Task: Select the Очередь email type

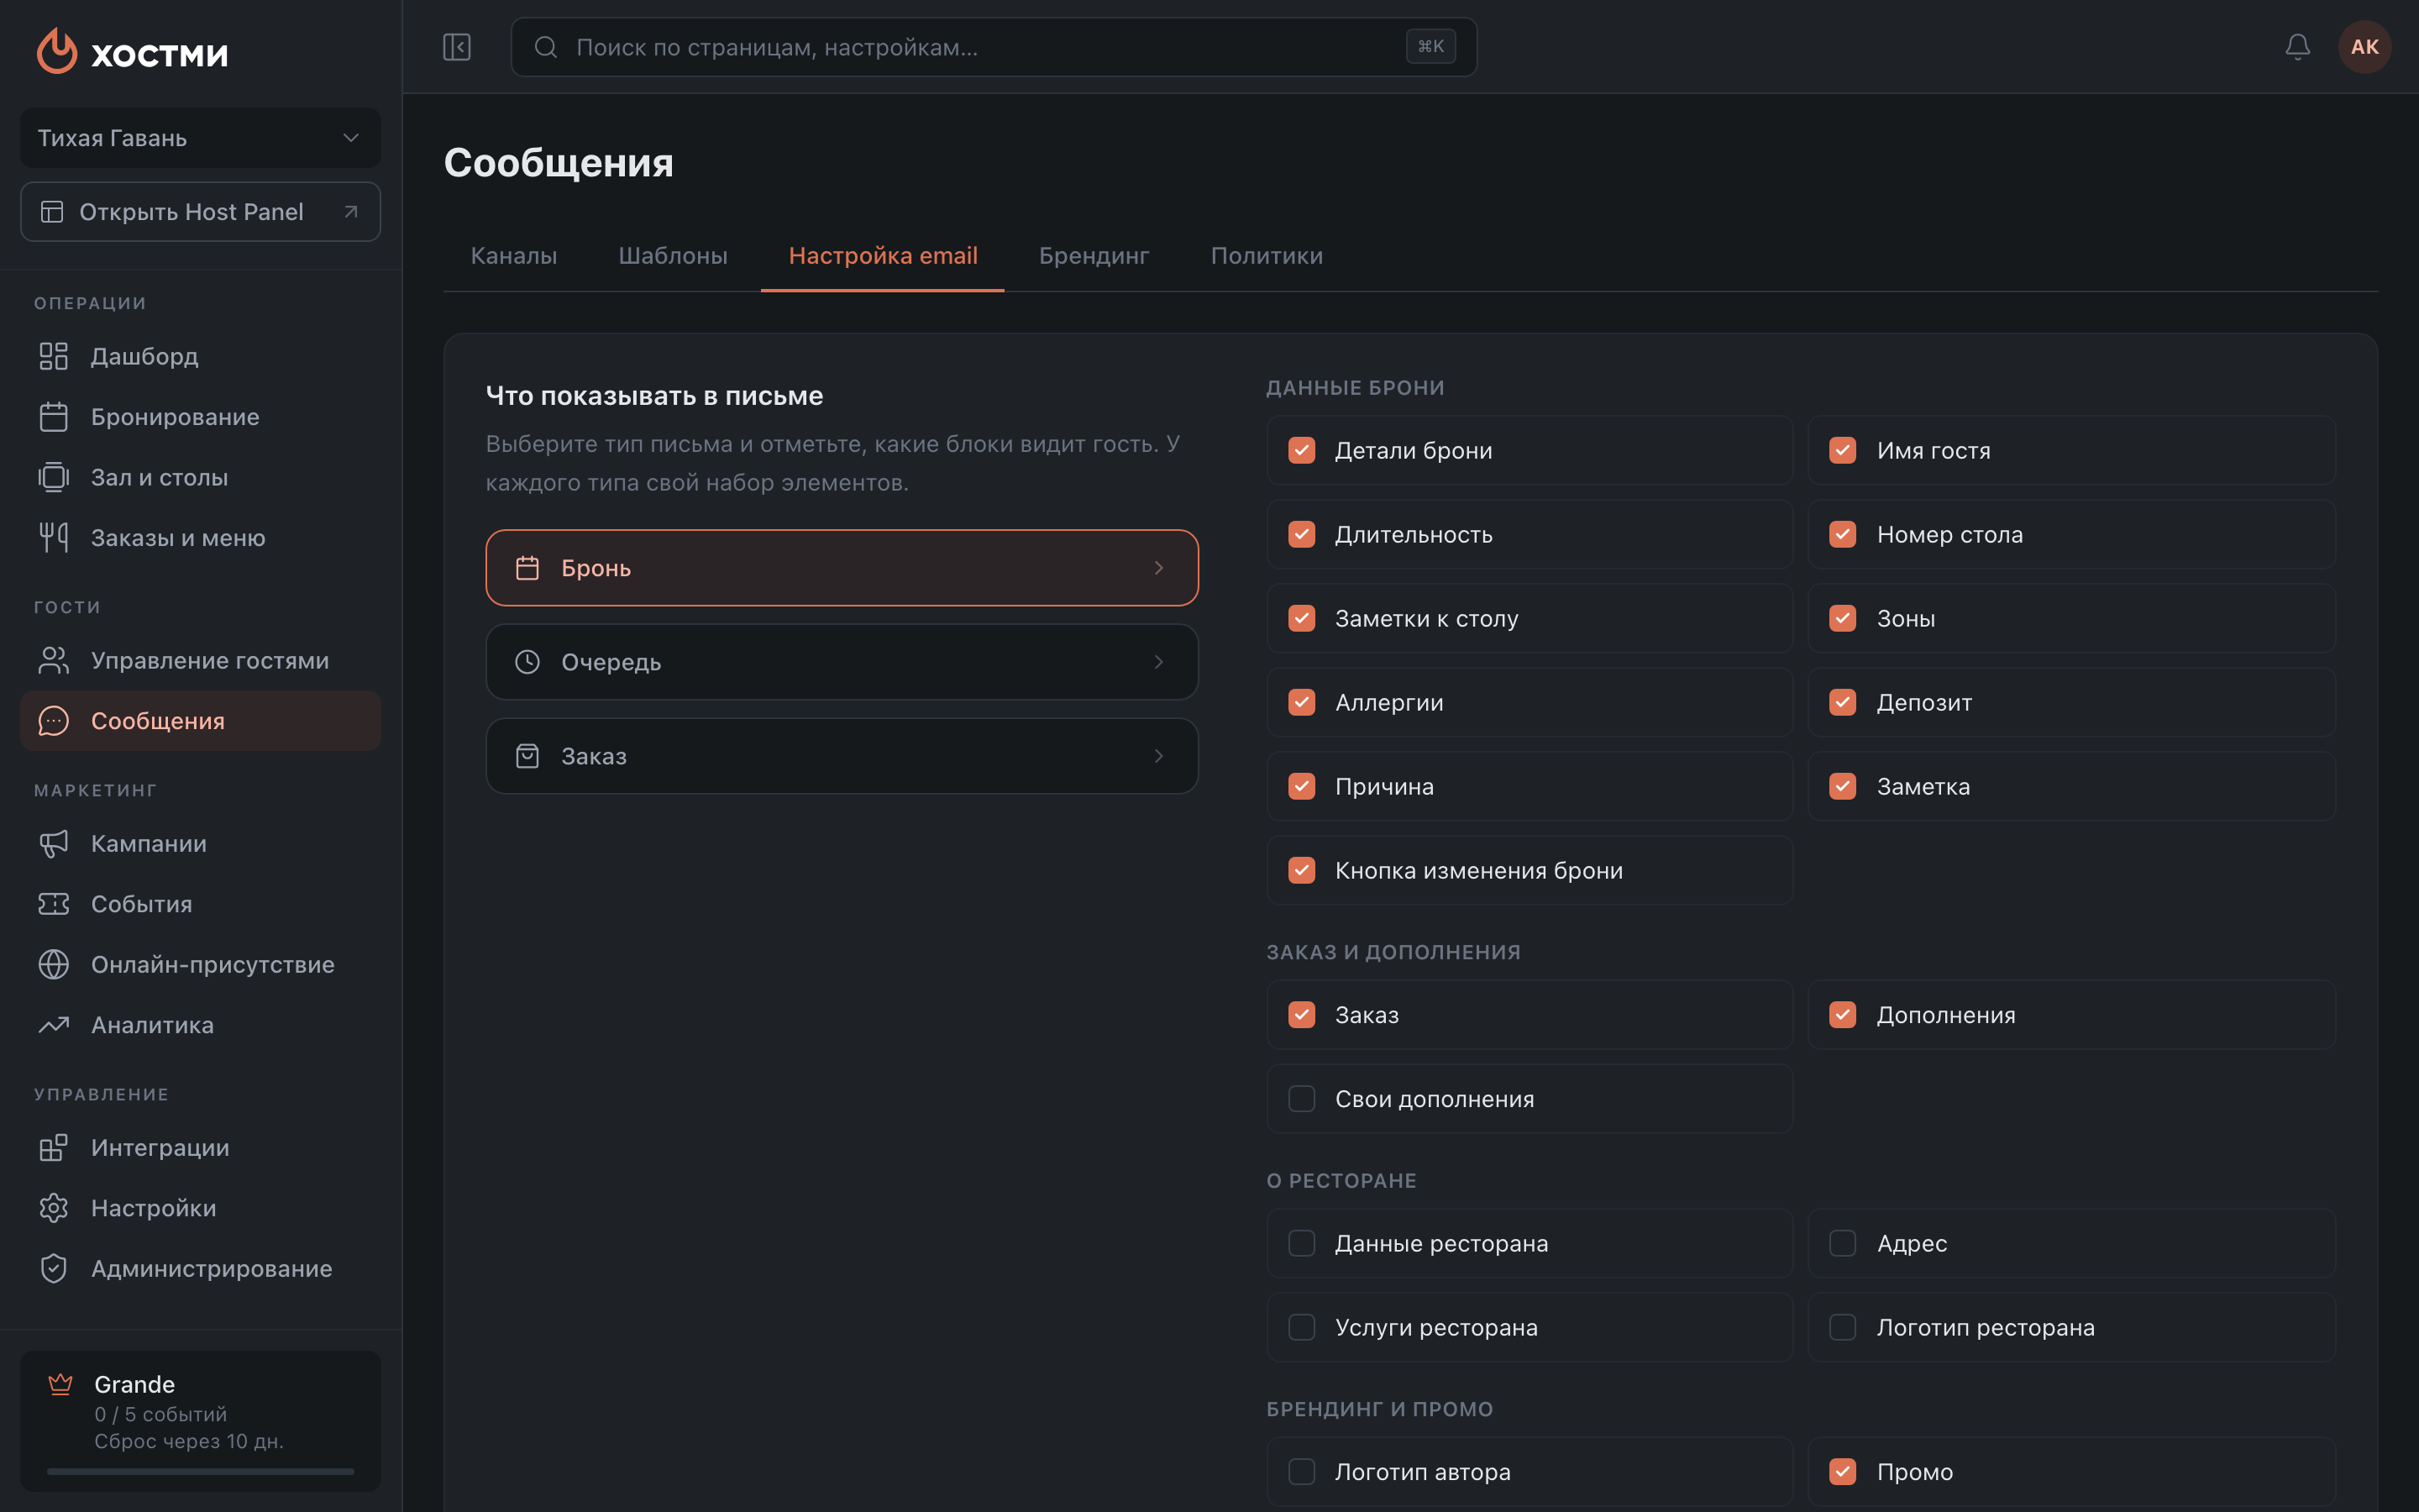Action: [842, 662]
